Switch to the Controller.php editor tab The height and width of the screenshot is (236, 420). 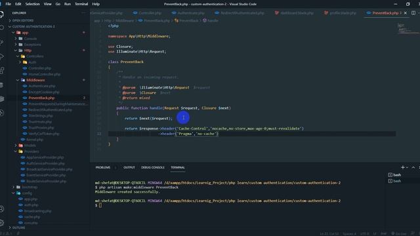click(147, 13)
